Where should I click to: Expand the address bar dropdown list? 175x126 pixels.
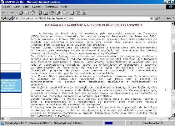click(151, 18)
